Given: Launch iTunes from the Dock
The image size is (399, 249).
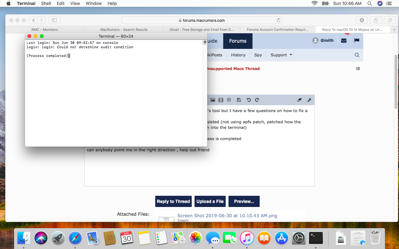Looking at the screenshot, I should tap(247, 238).
